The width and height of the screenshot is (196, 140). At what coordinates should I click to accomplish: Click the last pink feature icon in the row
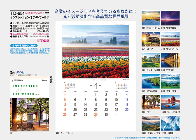(47, 40)
